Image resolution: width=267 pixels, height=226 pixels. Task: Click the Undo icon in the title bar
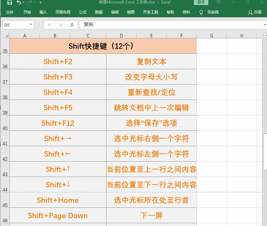pyautogui.click(x=18, y=3)
